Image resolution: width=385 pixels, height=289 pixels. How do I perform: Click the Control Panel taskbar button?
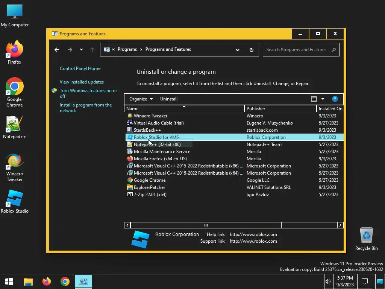coord(83,281)
